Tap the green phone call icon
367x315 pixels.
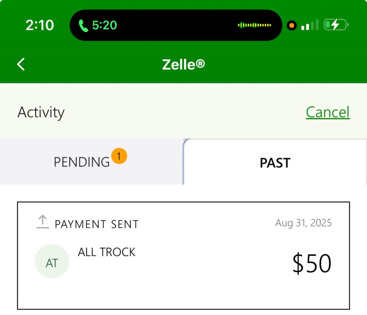point(83,25)
